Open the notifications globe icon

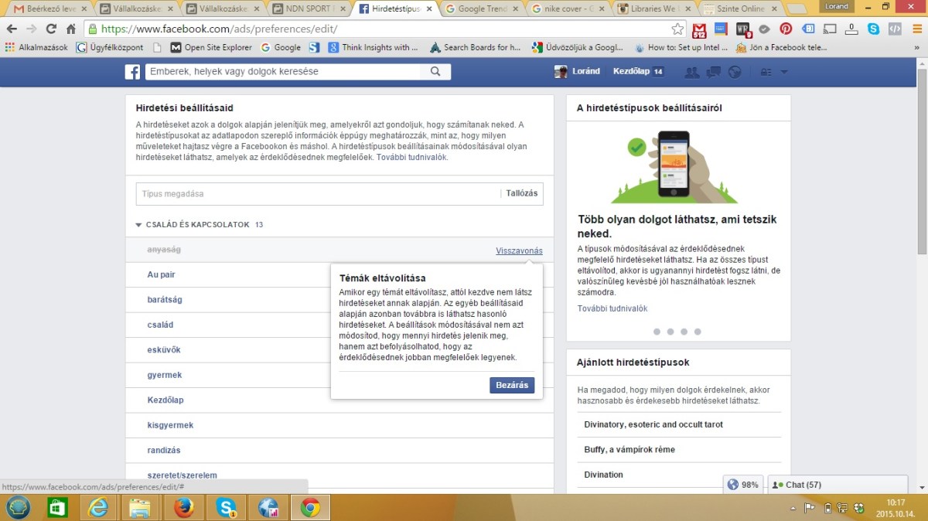[734, 72]
